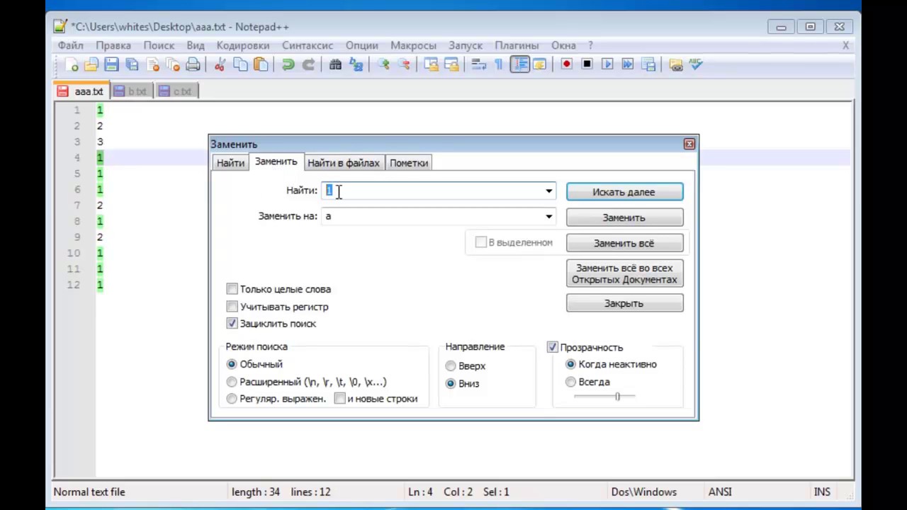The width and height of the screenshot is (907, 510).
Task: Cut selection with the scissors icon
Action: pos(220,64)
